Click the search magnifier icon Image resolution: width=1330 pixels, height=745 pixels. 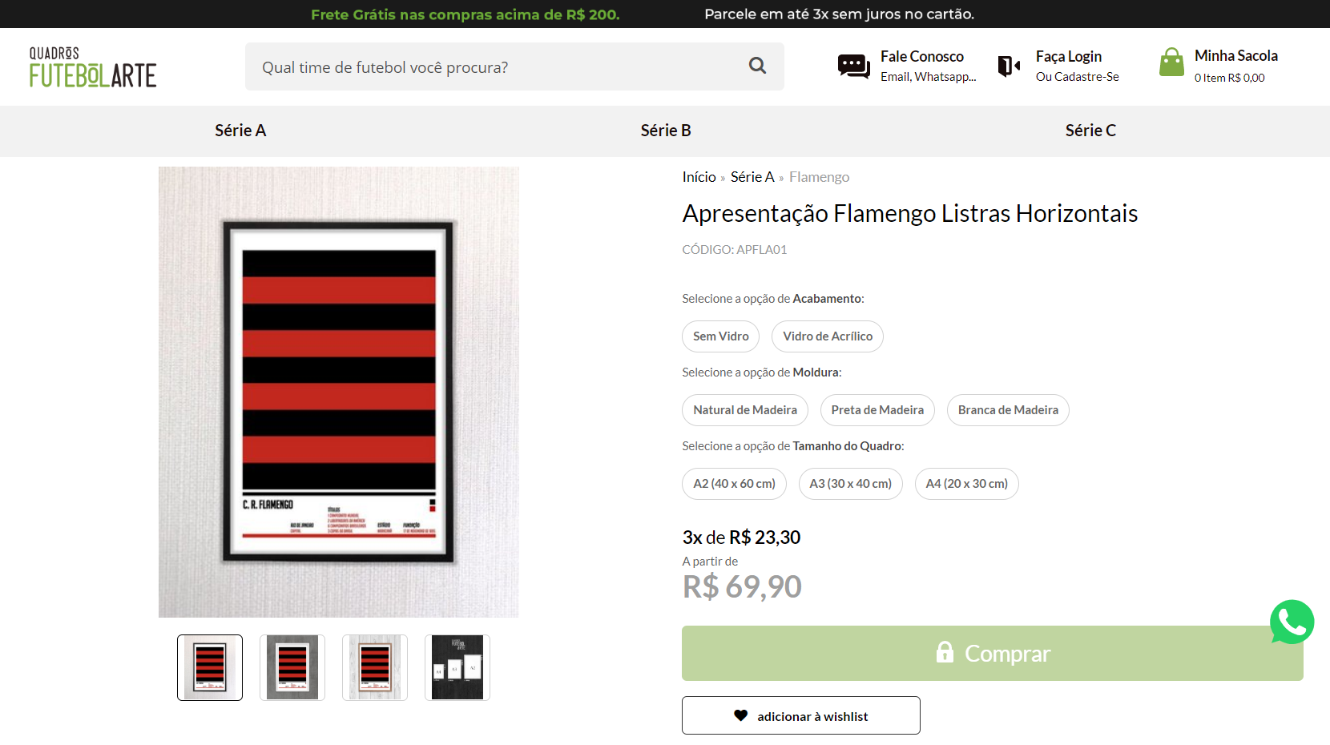(757, 66)
